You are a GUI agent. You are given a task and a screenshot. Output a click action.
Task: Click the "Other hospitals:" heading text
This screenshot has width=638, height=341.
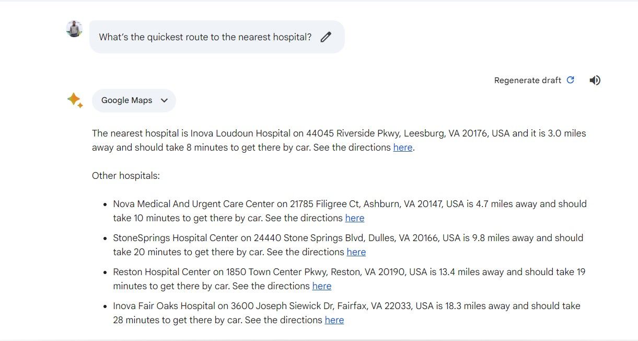pos(126,176)
